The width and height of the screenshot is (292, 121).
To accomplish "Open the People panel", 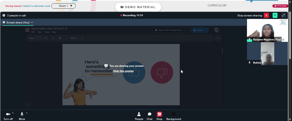I will coord(139,116).
